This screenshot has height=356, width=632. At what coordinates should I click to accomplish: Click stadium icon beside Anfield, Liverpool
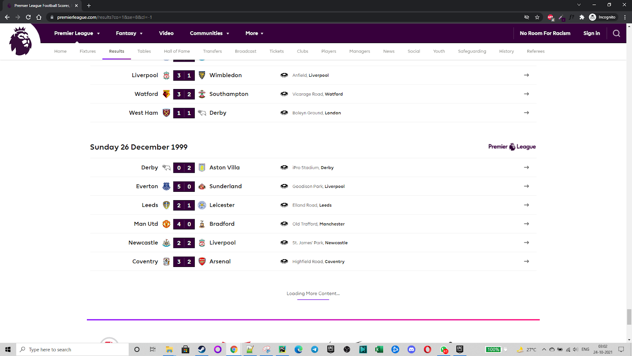click(284, 75)
